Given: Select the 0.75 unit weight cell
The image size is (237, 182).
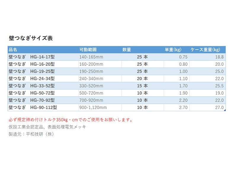Looking at the screenshot, I should click(x=177, y=57).
